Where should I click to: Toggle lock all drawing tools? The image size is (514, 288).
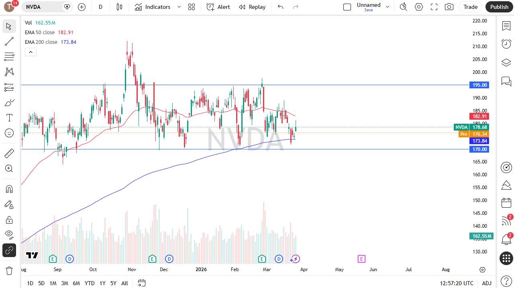9,220
